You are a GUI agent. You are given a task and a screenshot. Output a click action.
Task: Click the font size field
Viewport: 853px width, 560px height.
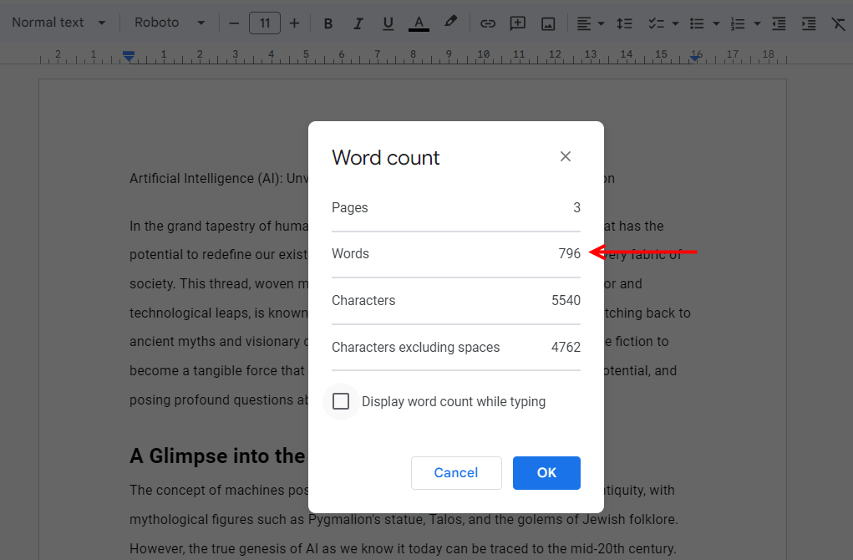pos(265,23)
